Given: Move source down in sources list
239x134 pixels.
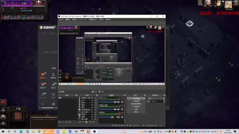Looking at the screenshot, I should pos(94,122).
